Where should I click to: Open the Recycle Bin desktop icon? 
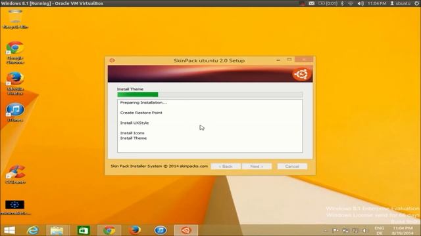click(15, 19)
